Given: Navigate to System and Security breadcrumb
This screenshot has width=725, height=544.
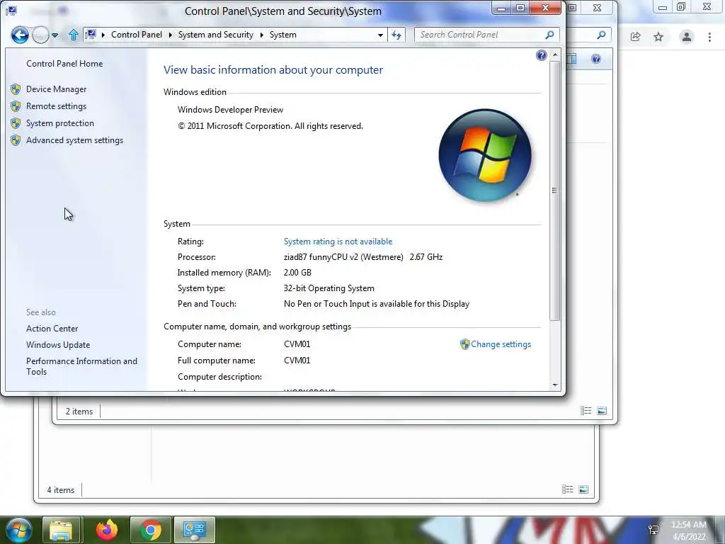Looking at the screenshot, I should coord(215,35).
